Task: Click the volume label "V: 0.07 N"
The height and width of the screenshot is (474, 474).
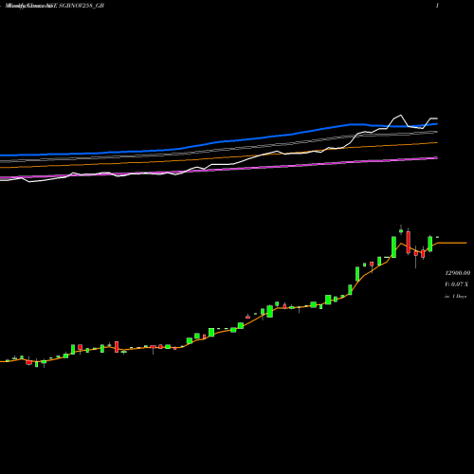Action: [x=456, y=284]
